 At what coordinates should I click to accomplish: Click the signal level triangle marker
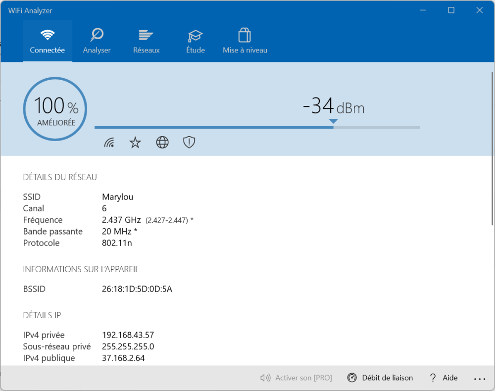point(333,121)
